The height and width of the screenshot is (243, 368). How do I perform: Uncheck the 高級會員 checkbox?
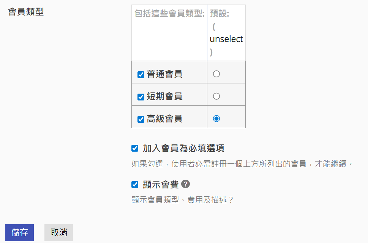[141, 119]
